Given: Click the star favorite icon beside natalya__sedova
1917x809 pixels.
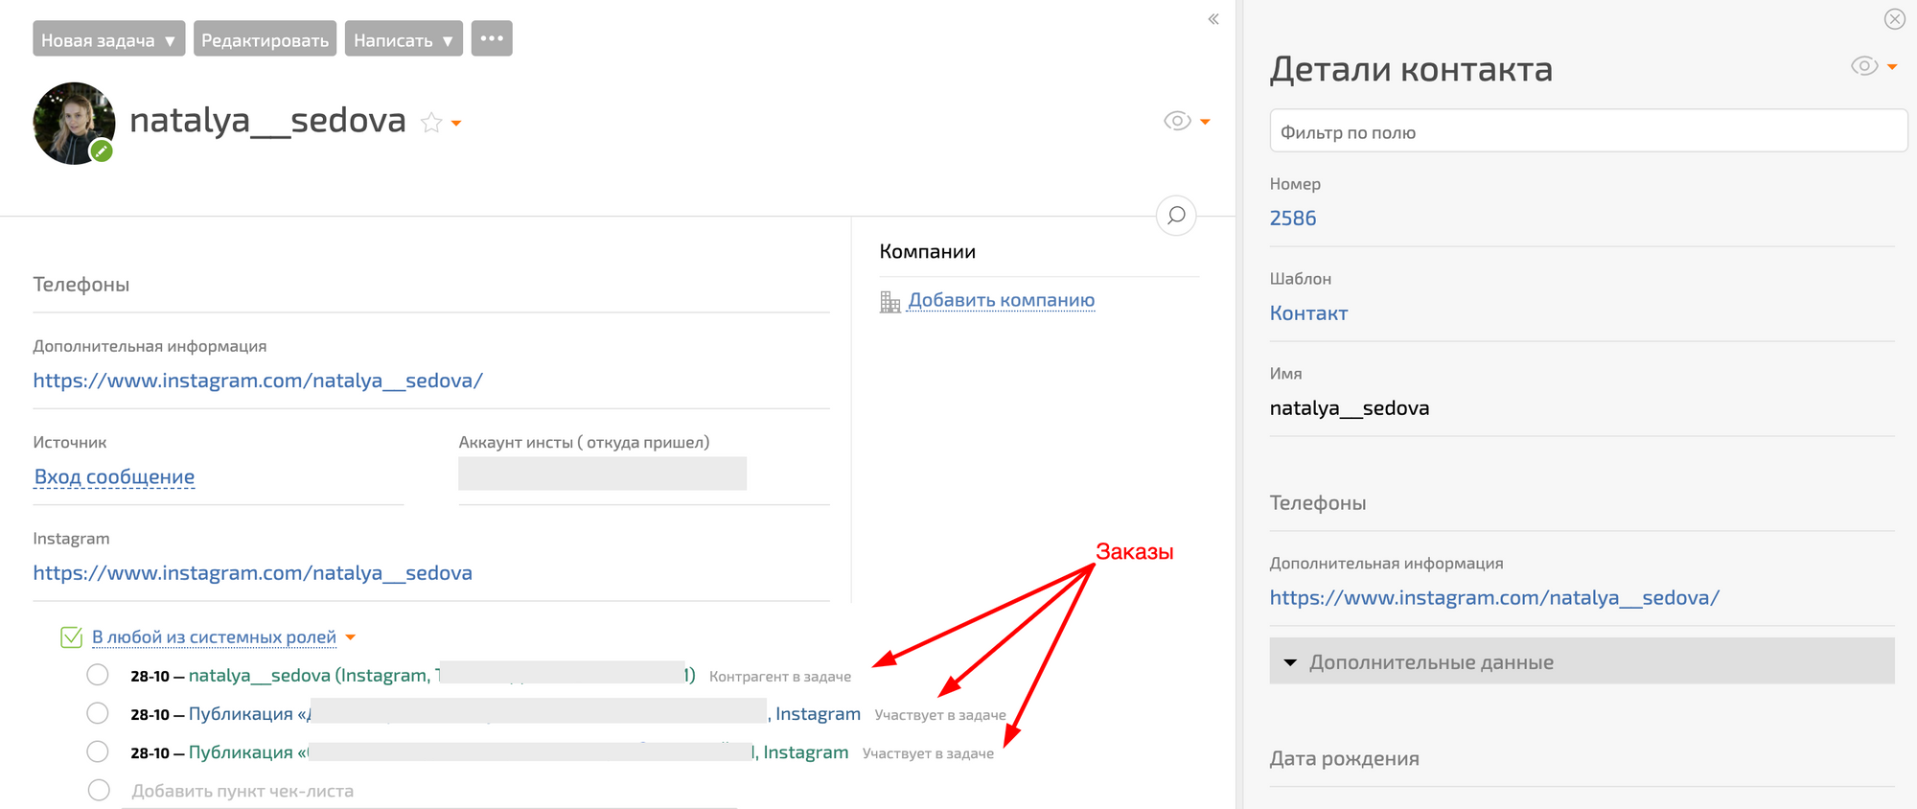Looking at the screenshot, I should click(431, 123).
